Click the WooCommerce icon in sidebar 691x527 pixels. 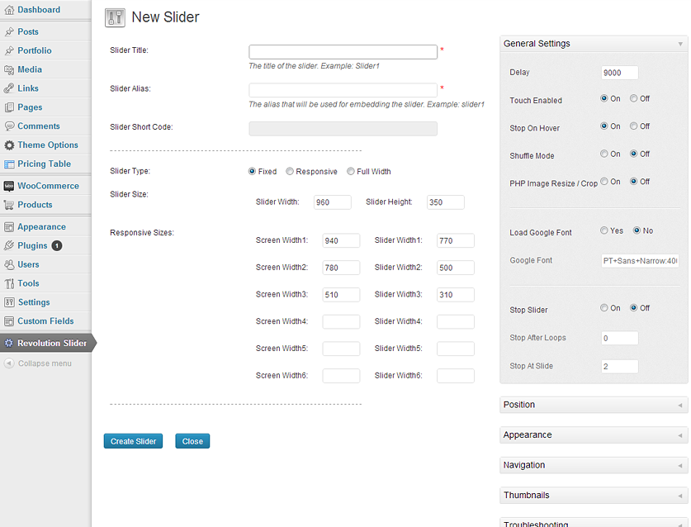click(x=9, y=186)
